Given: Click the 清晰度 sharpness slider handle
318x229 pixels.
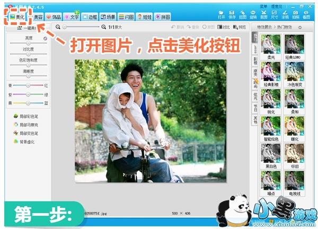Looking at the screenshot, I should coord(28,76).
